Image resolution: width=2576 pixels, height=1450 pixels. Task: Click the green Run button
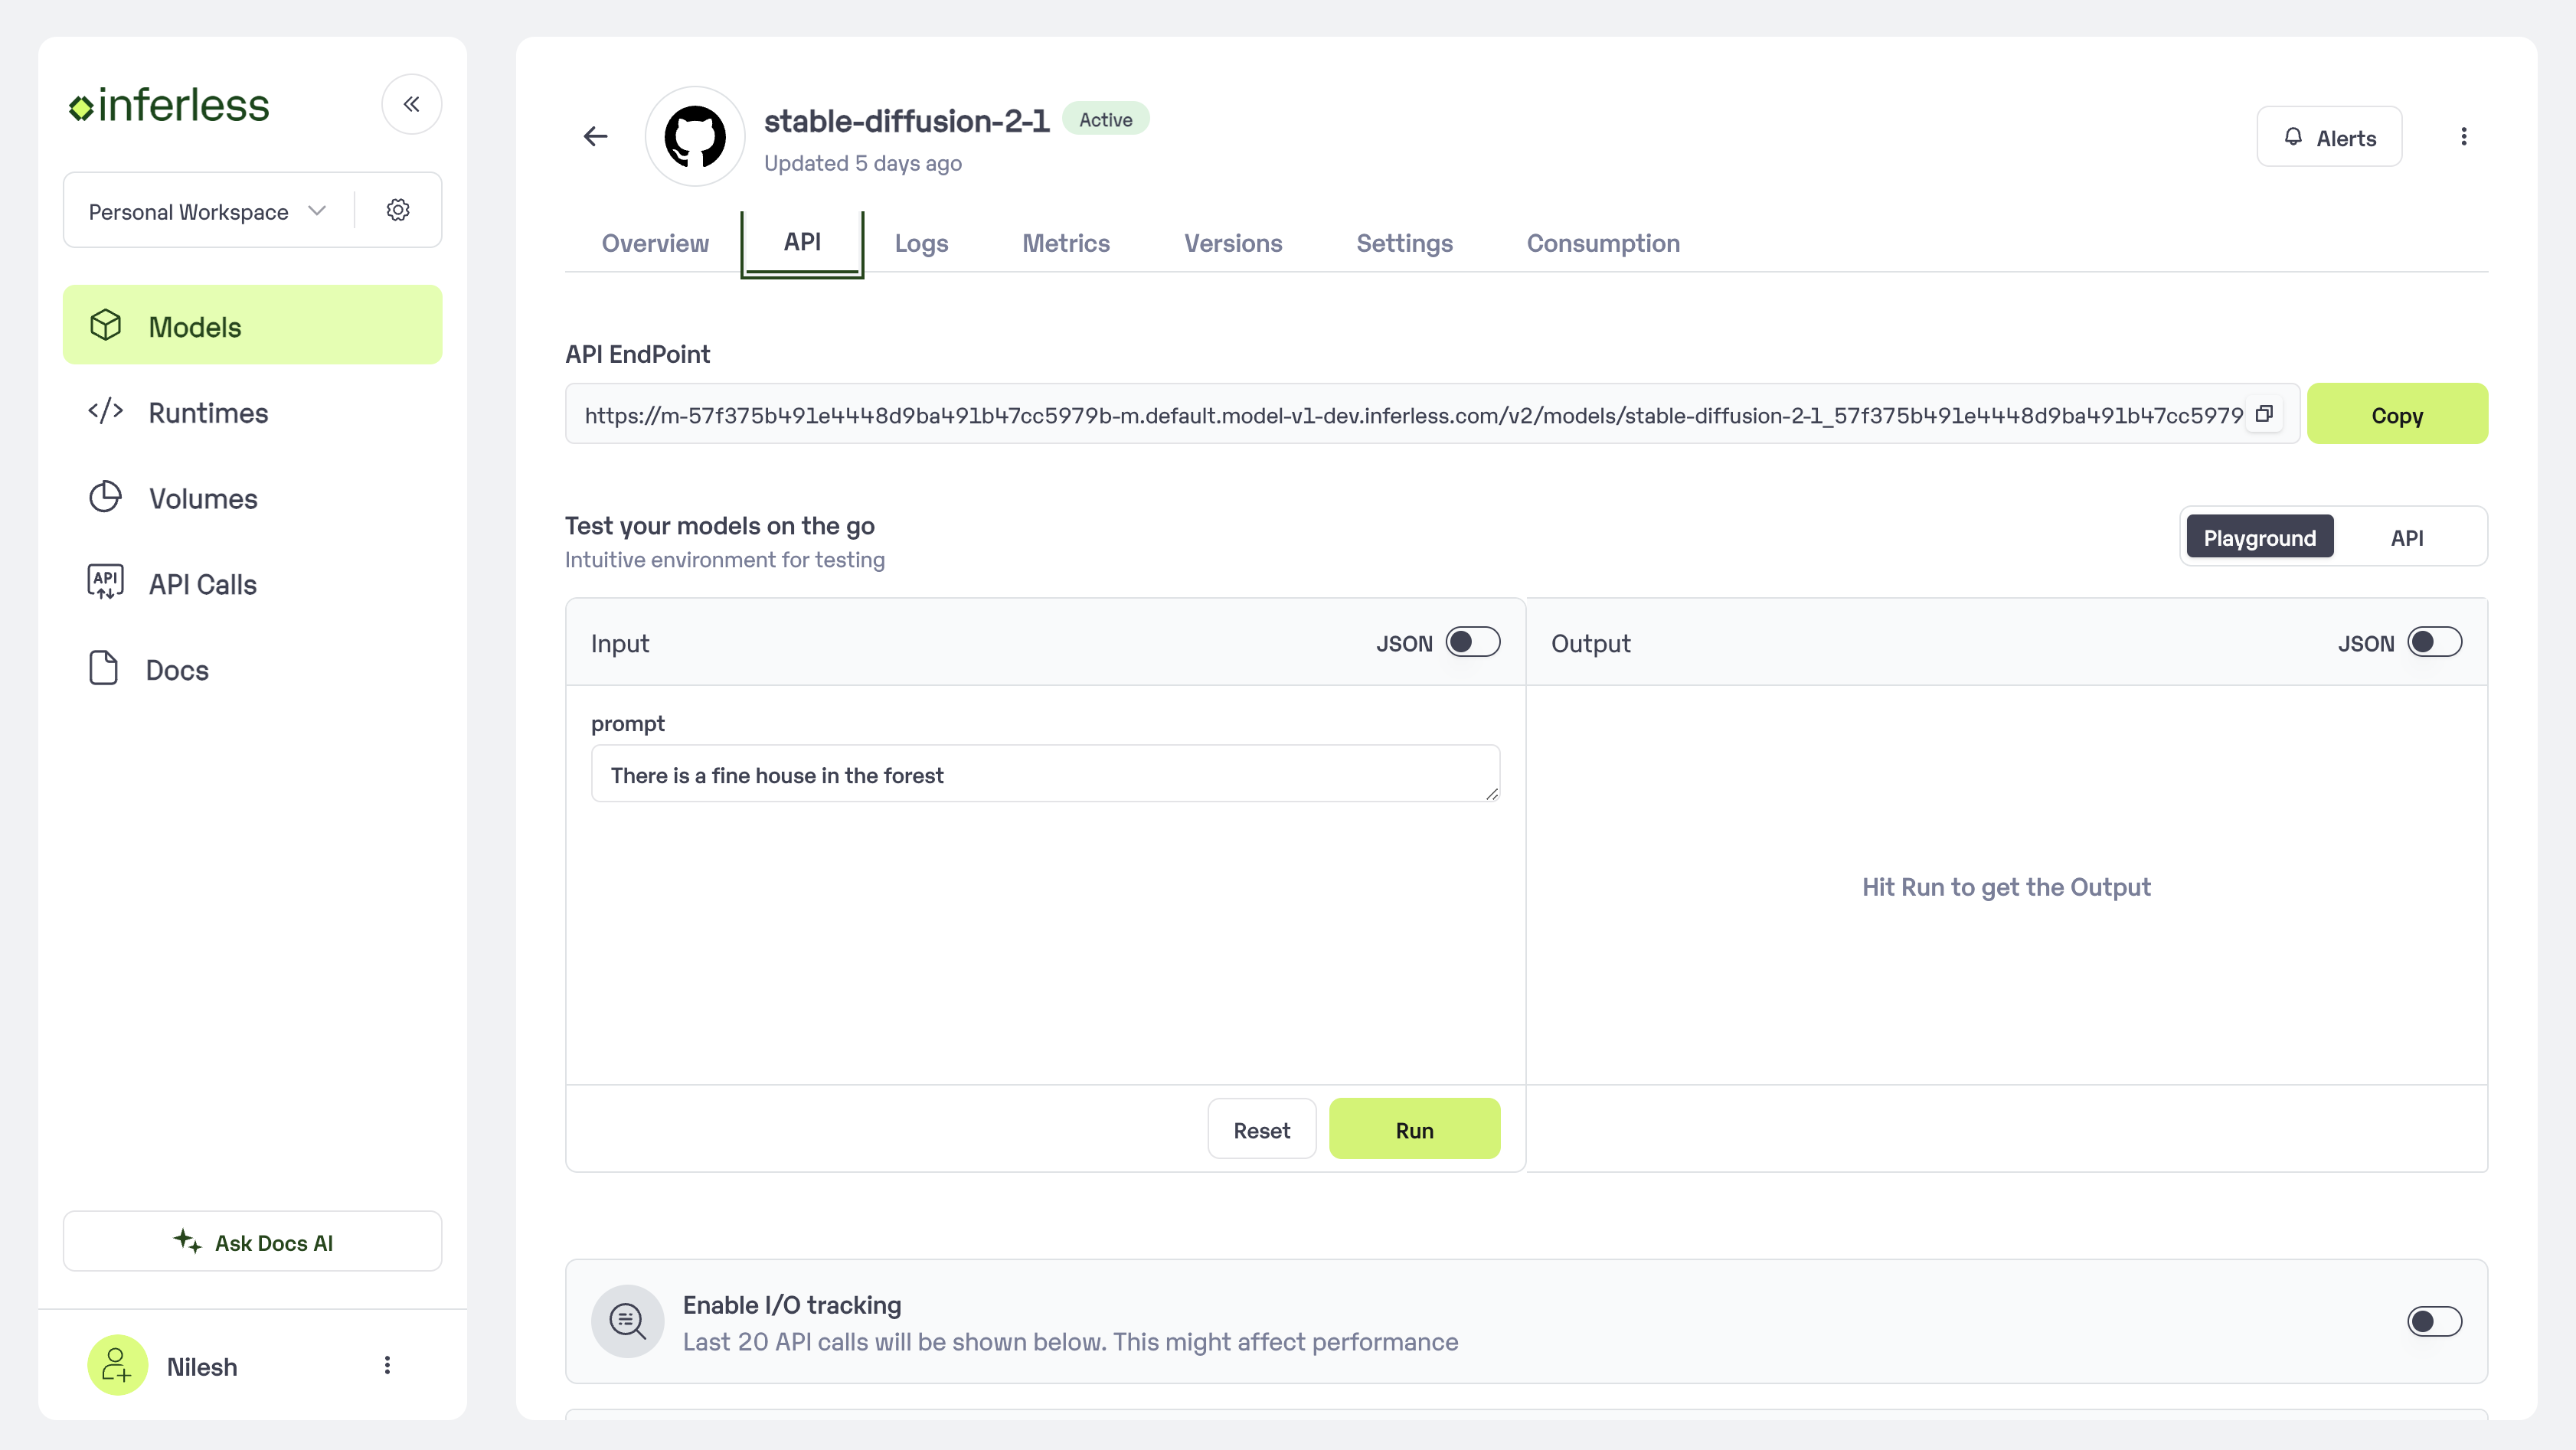[1414, 1130]
